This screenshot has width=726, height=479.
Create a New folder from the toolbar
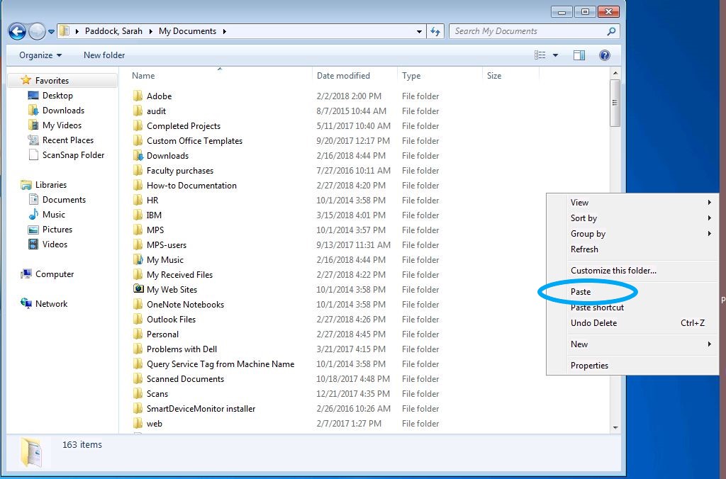[x=104, y=55]
